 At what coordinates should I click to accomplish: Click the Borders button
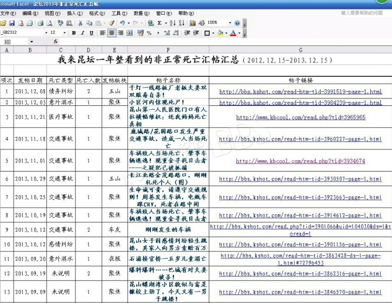207,33
